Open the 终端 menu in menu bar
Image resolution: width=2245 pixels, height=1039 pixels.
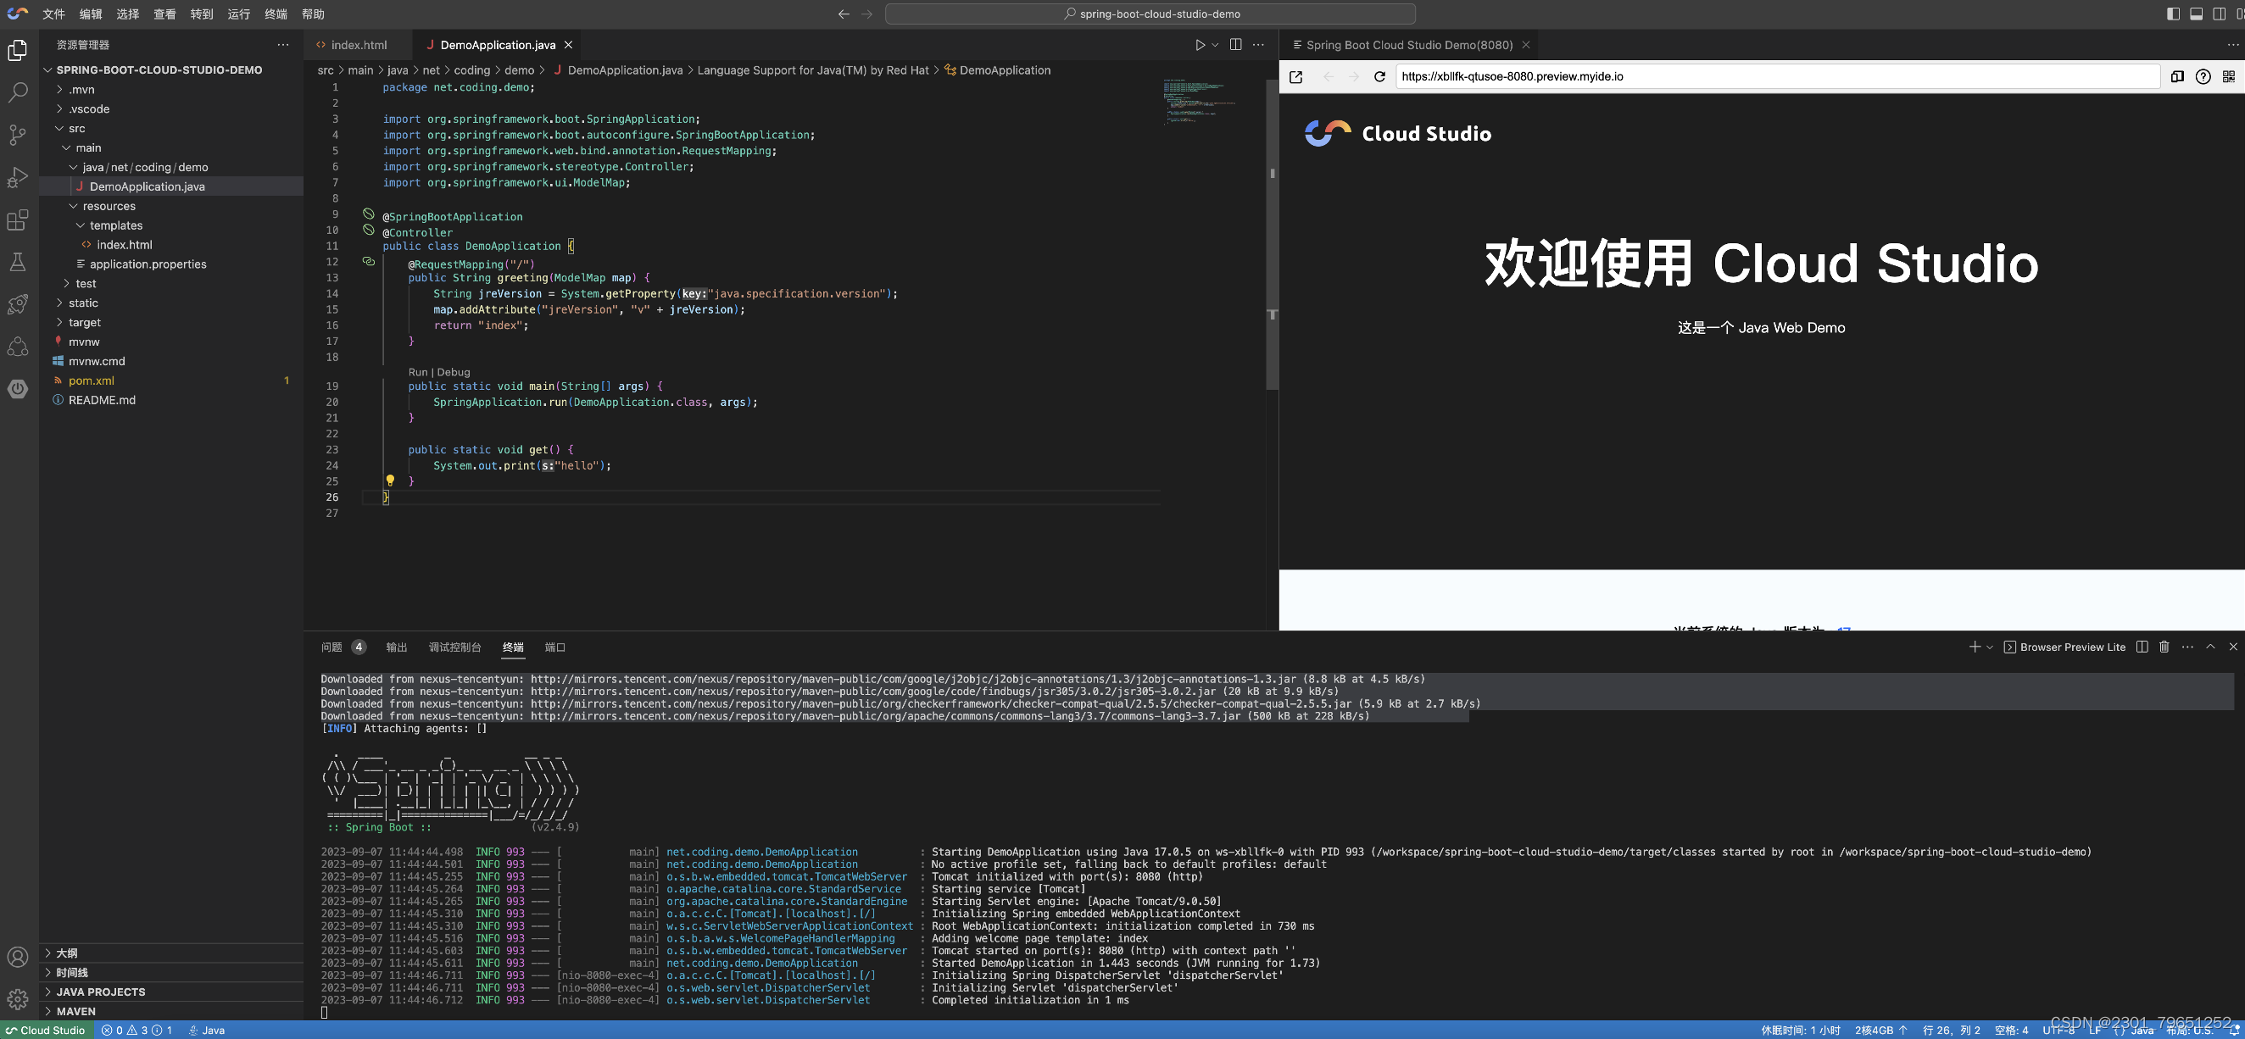(276, 14)
